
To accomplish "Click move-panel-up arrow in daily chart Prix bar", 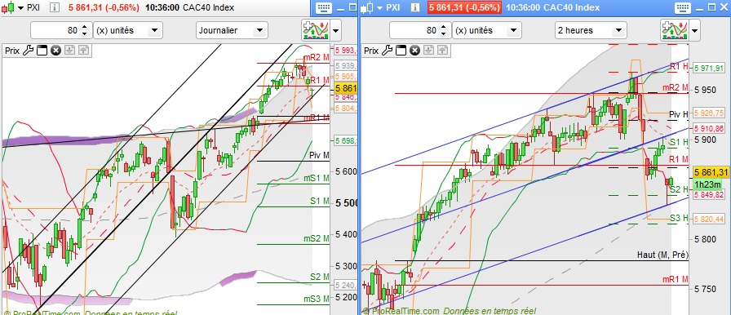I will pos(83,51).
